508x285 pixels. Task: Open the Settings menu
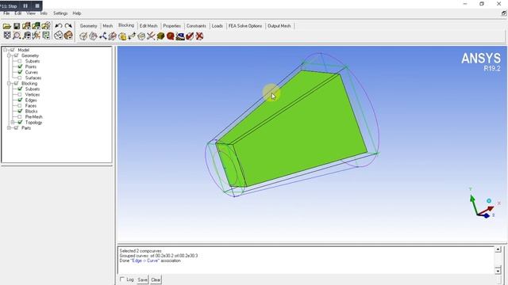coord(60,13)
